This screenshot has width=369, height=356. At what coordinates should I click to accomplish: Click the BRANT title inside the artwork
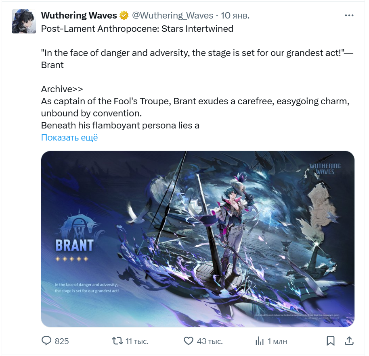pos(74,246)
